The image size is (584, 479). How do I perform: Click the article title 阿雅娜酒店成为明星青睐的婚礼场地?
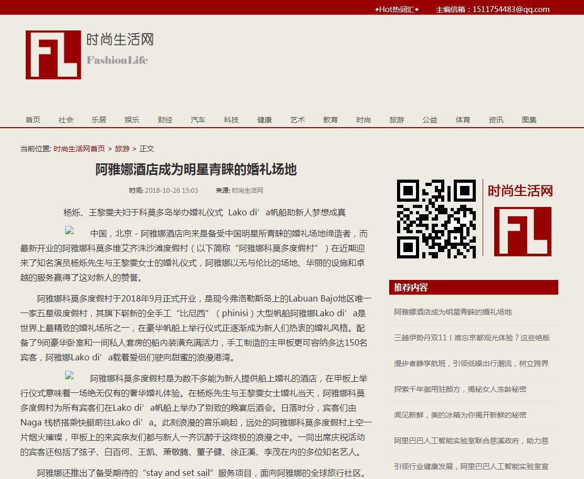(196, 170)
